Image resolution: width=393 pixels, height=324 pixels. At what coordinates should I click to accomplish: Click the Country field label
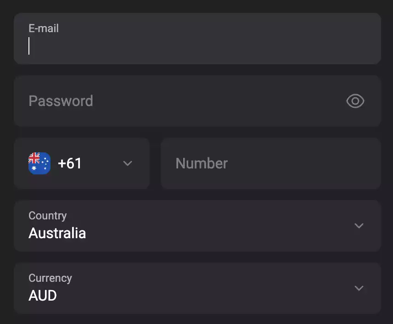coord(48,216)
